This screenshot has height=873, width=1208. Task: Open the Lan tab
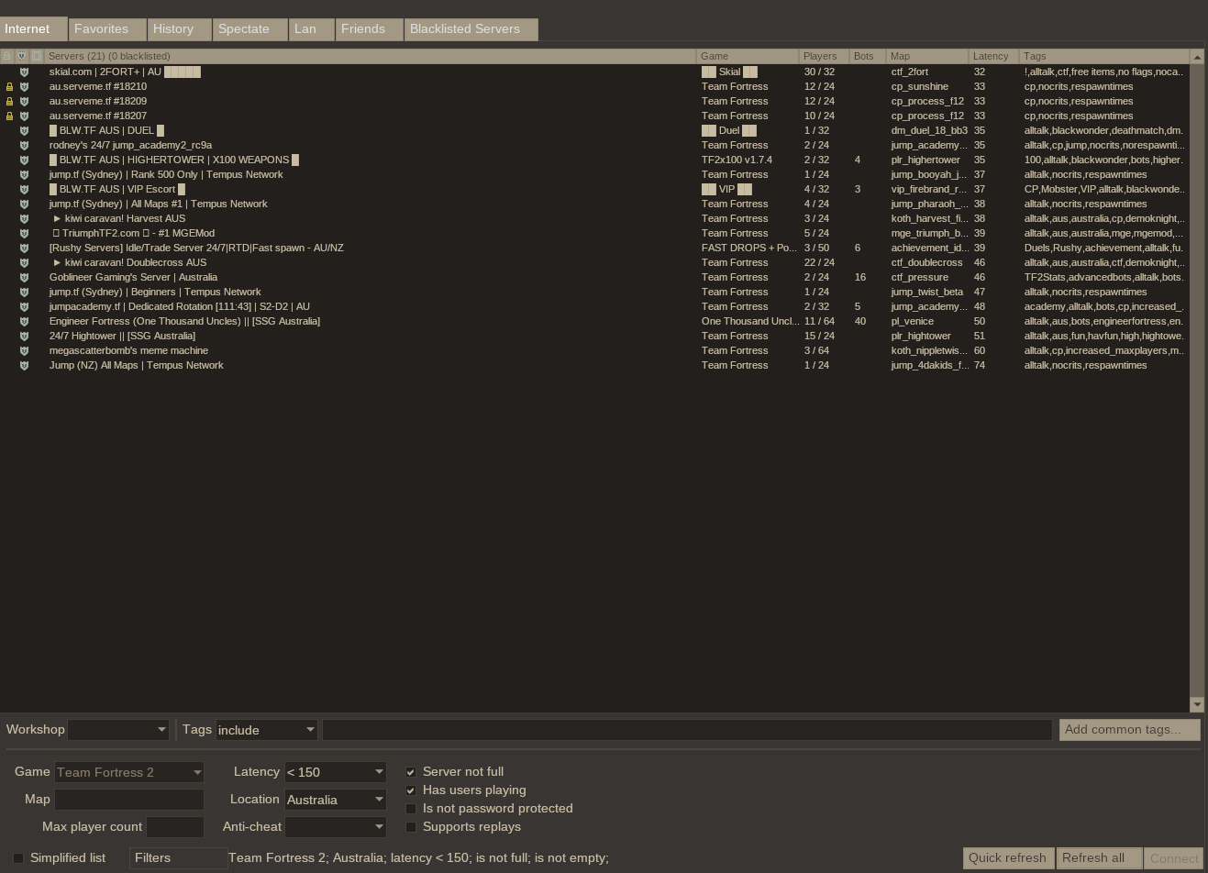[x=312, y=29]
